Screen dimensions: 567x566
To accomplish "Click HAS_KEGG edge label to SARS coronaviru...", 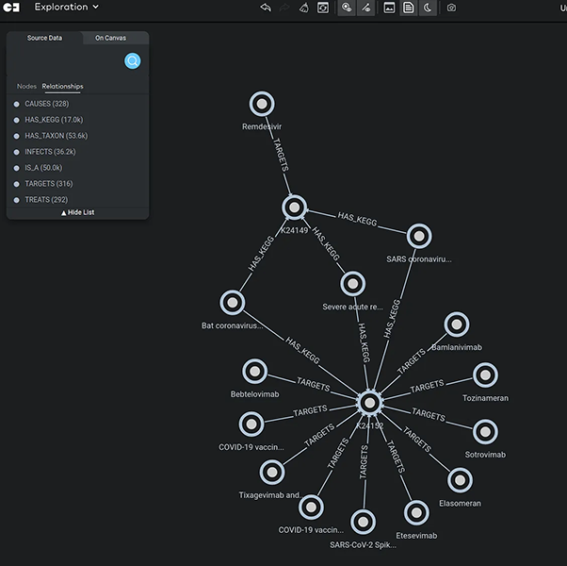I will tap(357, 219).
